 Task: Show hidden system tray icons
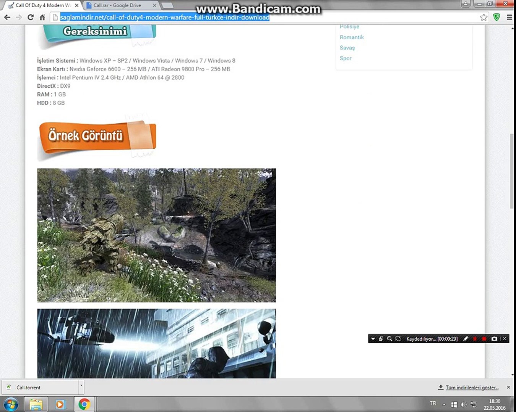(x=444, y=404)
